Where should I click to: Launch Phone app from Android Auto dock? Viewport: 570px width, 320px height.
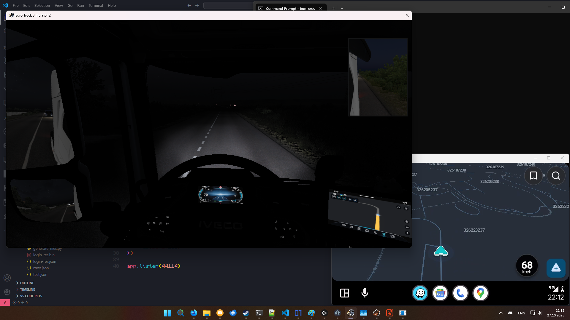(x=460, y=293)
